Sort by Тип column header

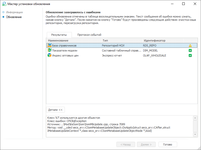point(122,40)
